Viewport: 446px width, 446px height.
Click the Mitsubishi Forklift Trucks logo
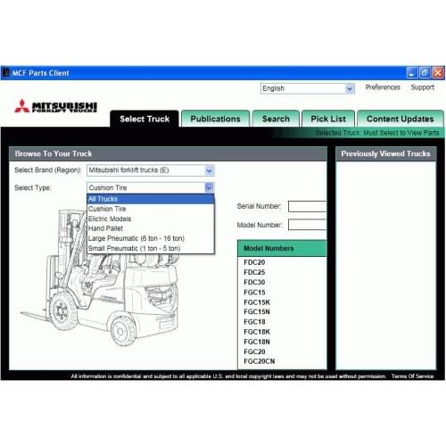(56, 106)
